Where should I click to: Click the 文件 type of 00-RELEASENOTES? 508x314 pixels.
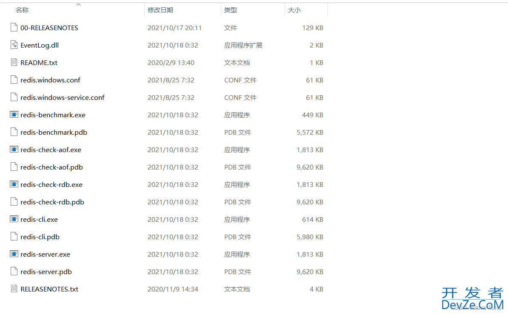click(x=230, y=28)
